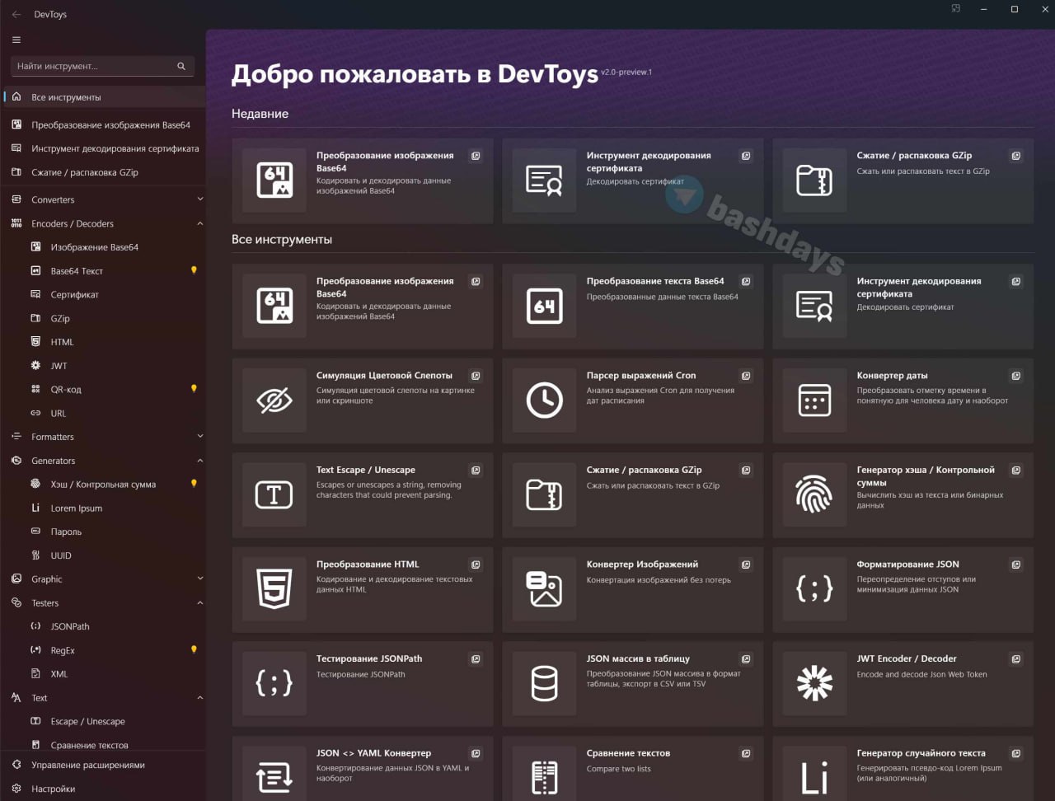This screenshot has width=1055, height=801.
Task: Click the fingerprint icon beside 'Хэш / Контрольная сумма'
Action: (35, 485)
